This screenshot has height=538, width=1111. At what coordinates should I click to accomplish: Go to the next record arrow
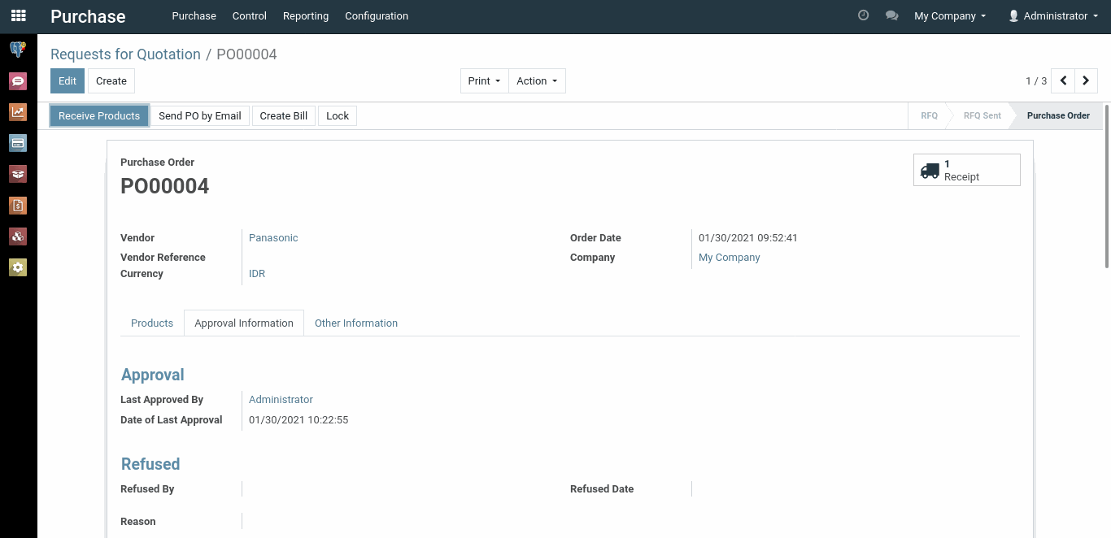pos(1086,80)
